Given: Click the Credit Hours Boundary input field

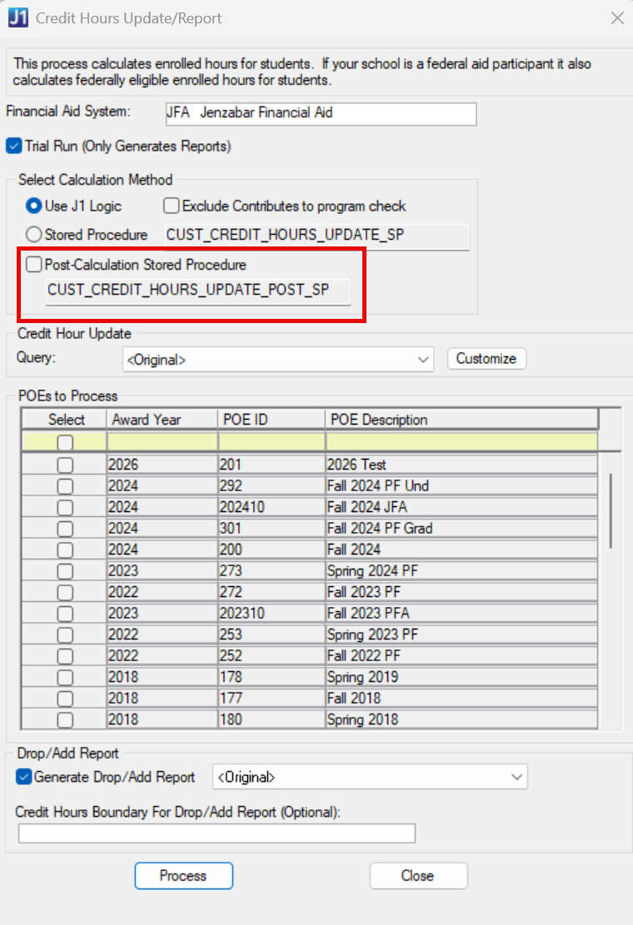Looking at the screenshot, I should click(x=217, y=833).
